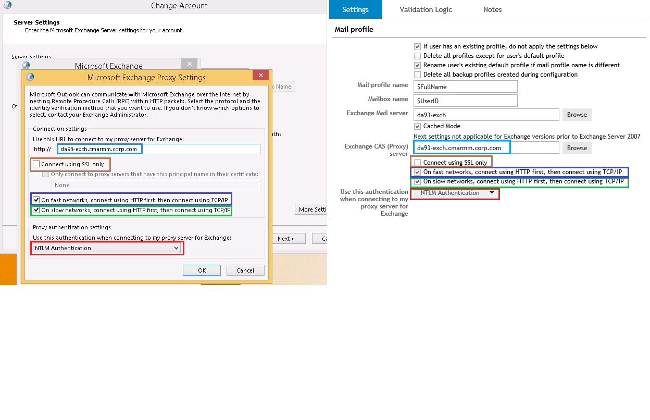
Task: Open the Notes tab
Action: (x=492, y=9)
